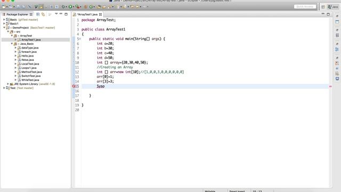The image size is (341, 192).
Task: Click the New file toolbar icon
Action: point(4,7)
